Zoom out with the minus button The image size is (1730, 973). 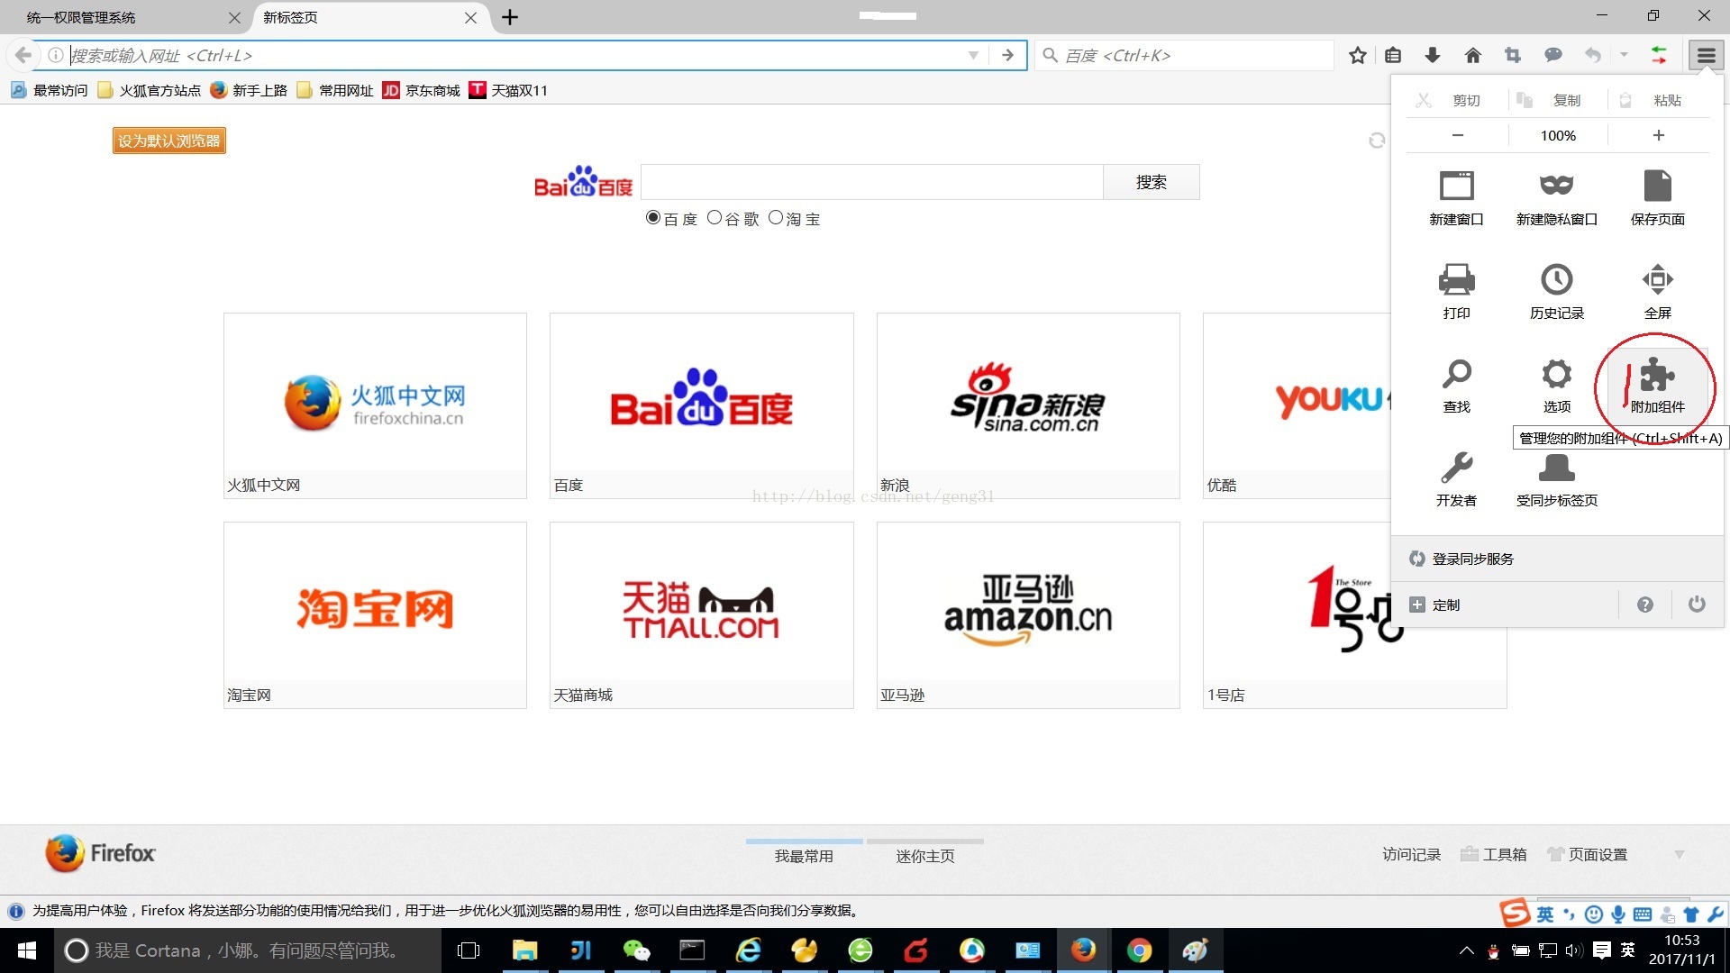pyautogui.click(x=1457, y=135)
